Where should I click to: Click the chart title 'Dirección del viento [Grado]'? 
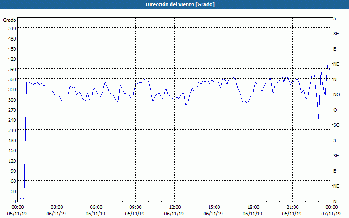pyautogui.click(x=180, y=4)
